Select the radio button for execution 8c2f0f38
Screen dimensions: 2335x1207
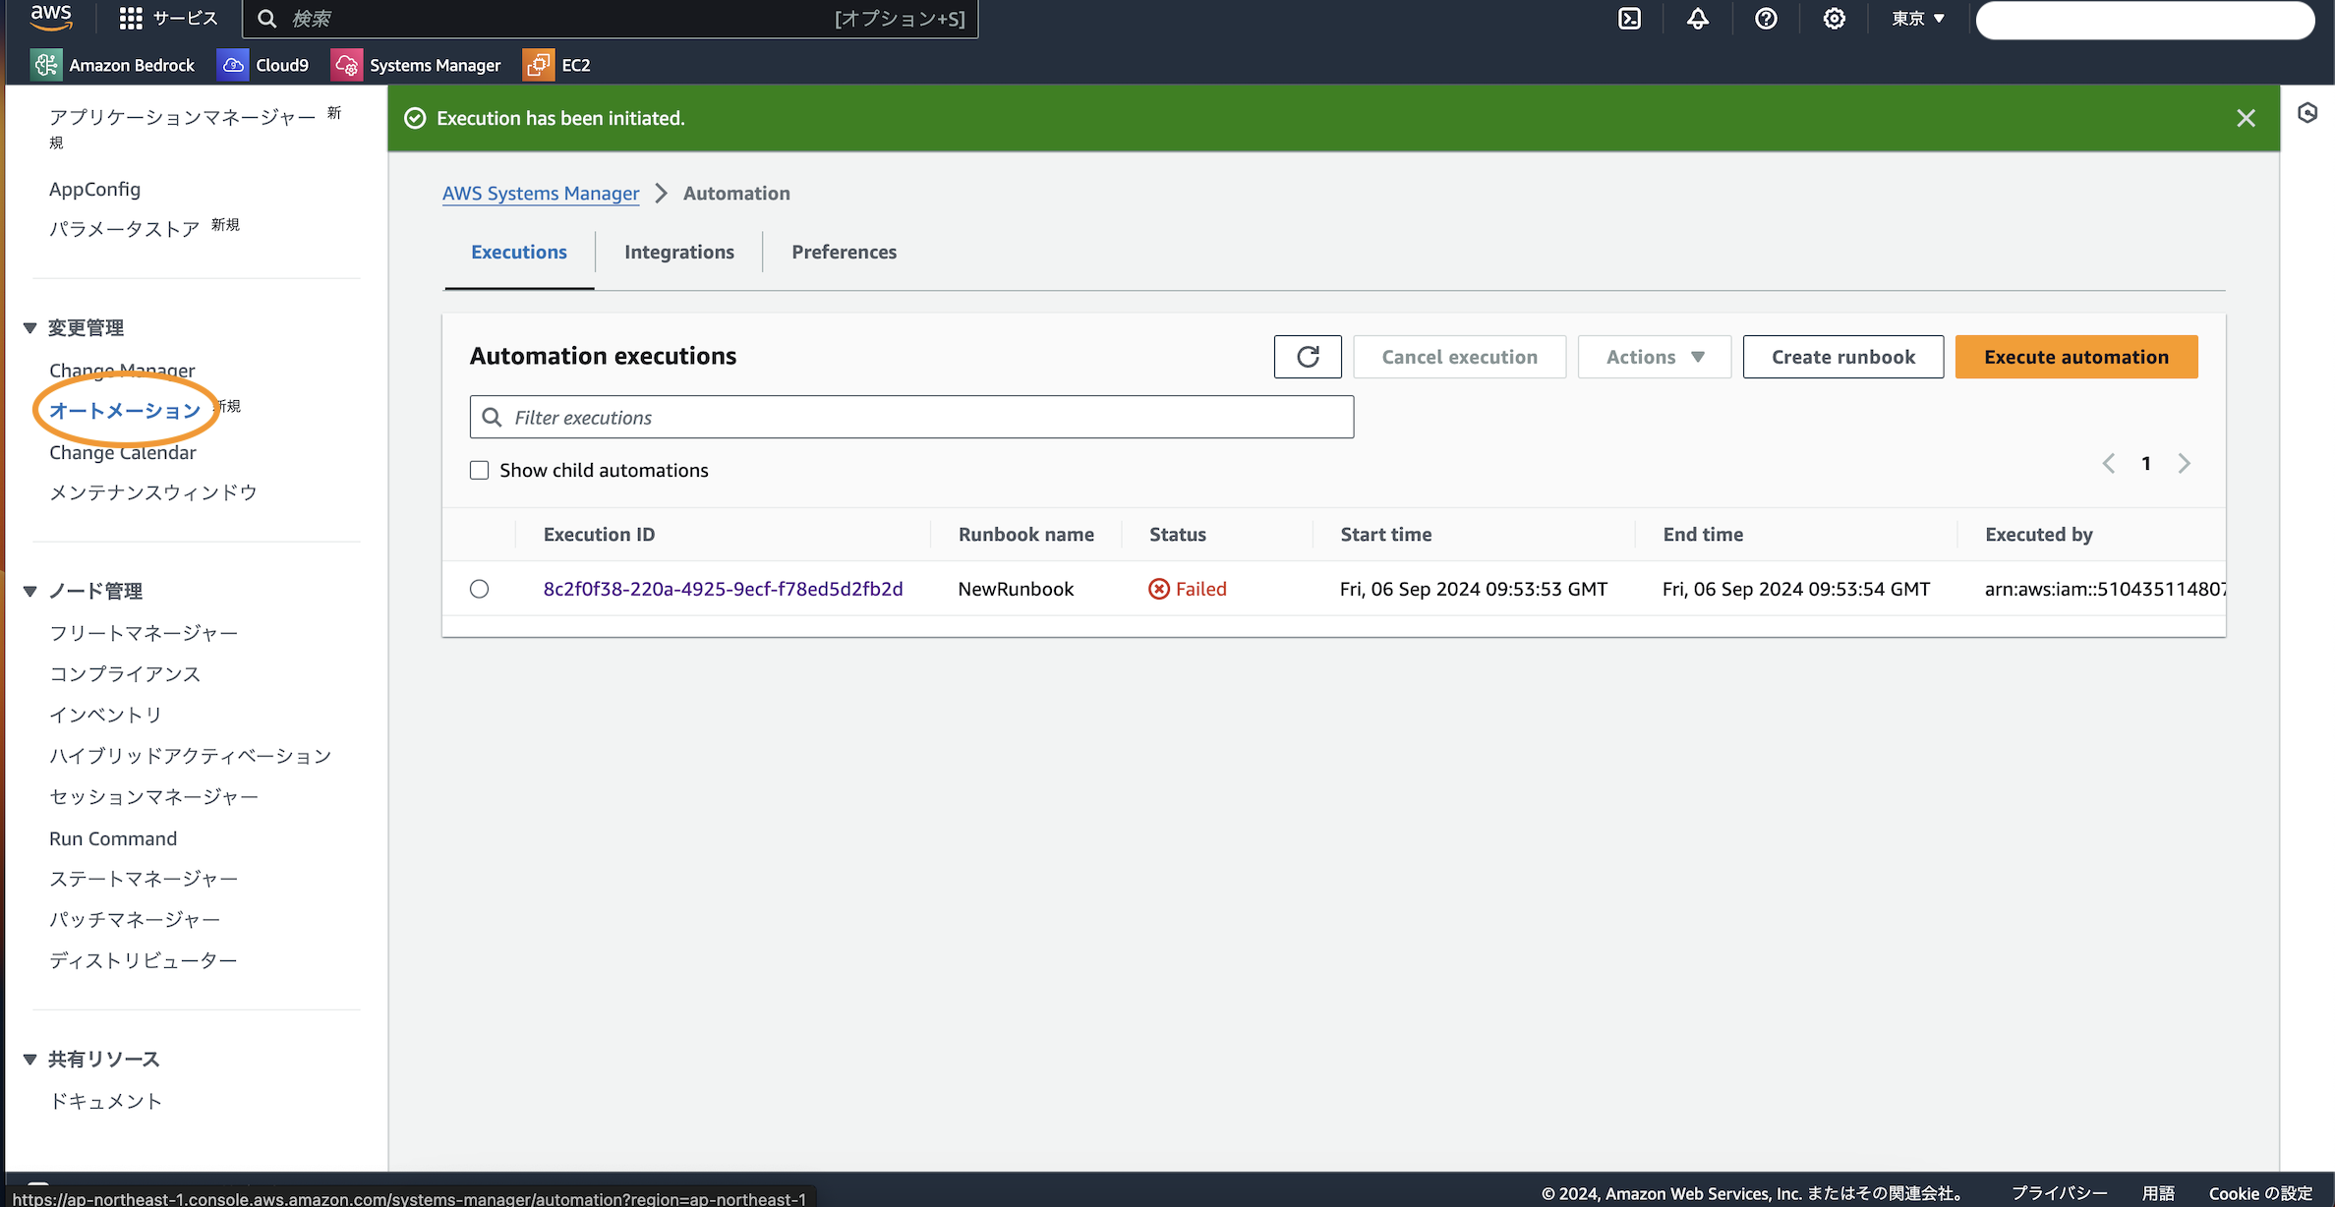click(479, 588)
